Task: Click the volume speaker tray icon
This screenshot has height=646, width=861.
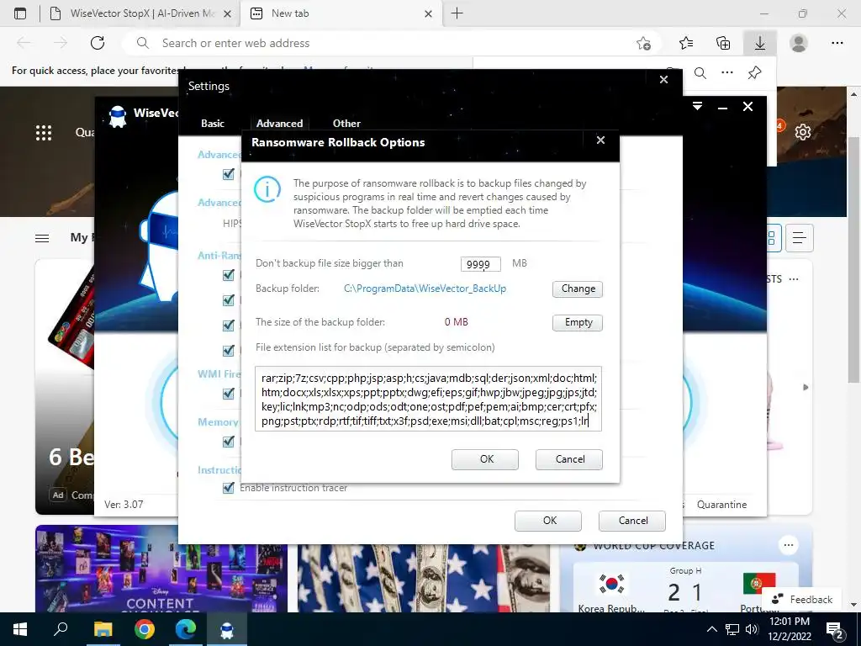Action: click(751, 629)
